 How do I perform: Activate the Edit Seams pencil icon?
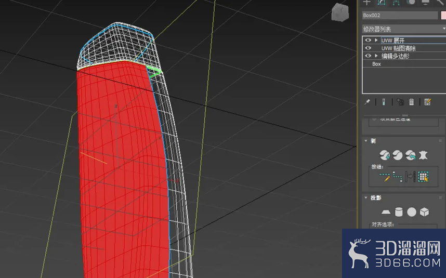click(x=385, y=177)
